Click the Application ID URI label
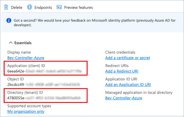184x117 pixels. pyautogui.click(x=121, y=79)
